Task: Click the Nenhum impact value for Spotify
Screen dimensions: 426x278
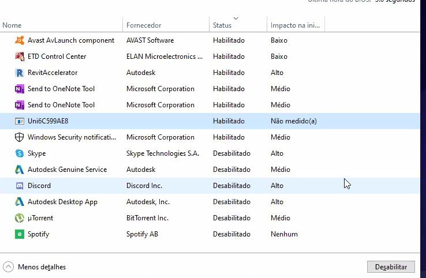Action: click(284, 234)
